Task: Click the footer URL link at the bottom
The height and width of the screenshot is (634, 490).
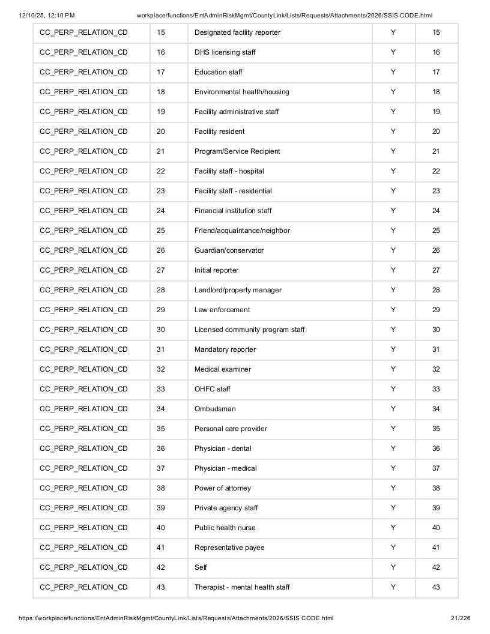Action: coord(176,618)
